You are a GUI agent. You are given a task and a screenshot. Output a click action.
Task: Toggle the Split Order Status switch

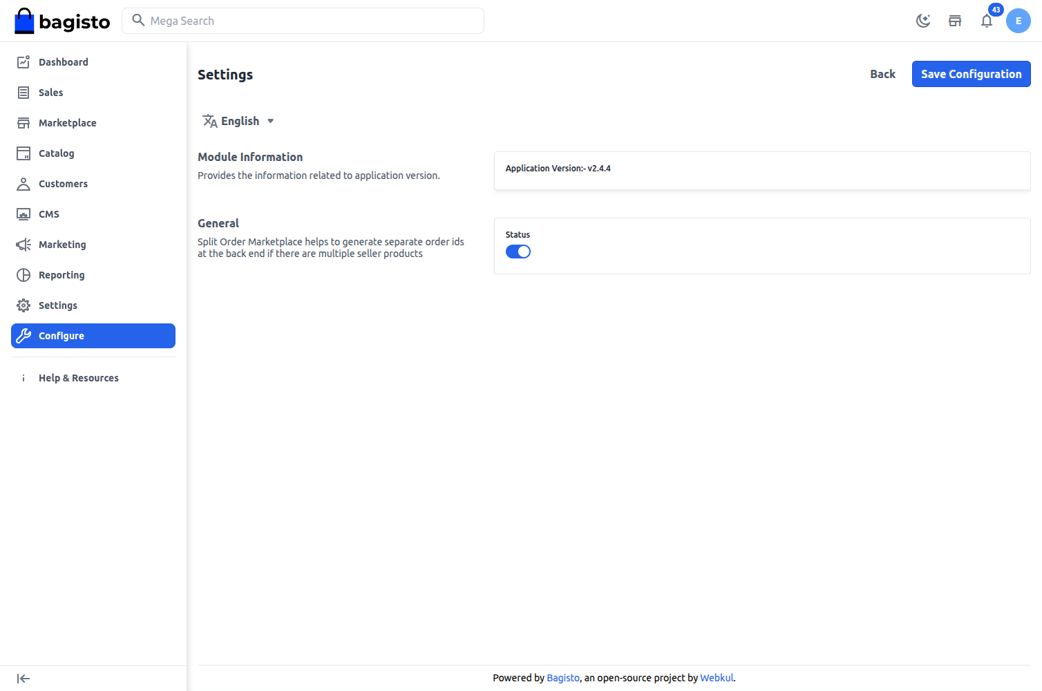point(518,252)
